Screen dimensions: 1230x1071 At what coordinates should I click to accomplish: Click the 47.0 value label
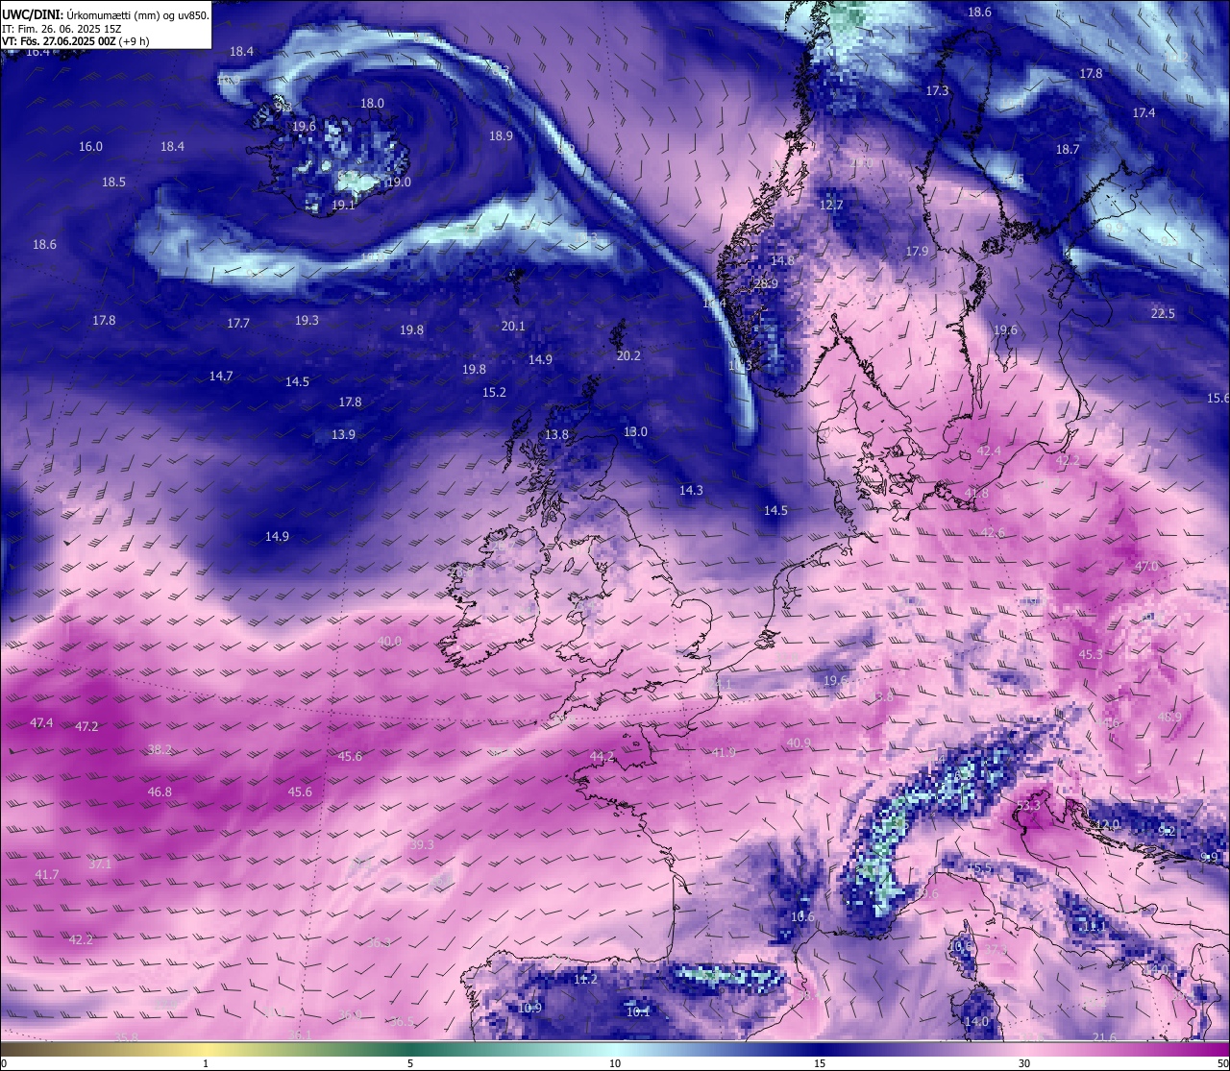point(1146,568)
